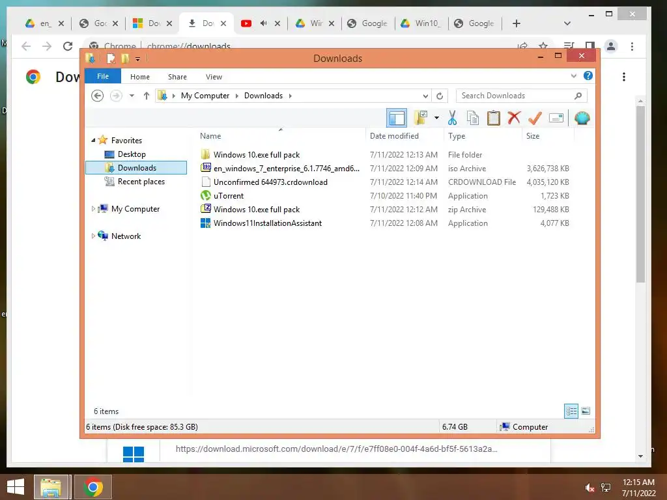Click the Copy icon in toolbar

click(x=473, y=118)
